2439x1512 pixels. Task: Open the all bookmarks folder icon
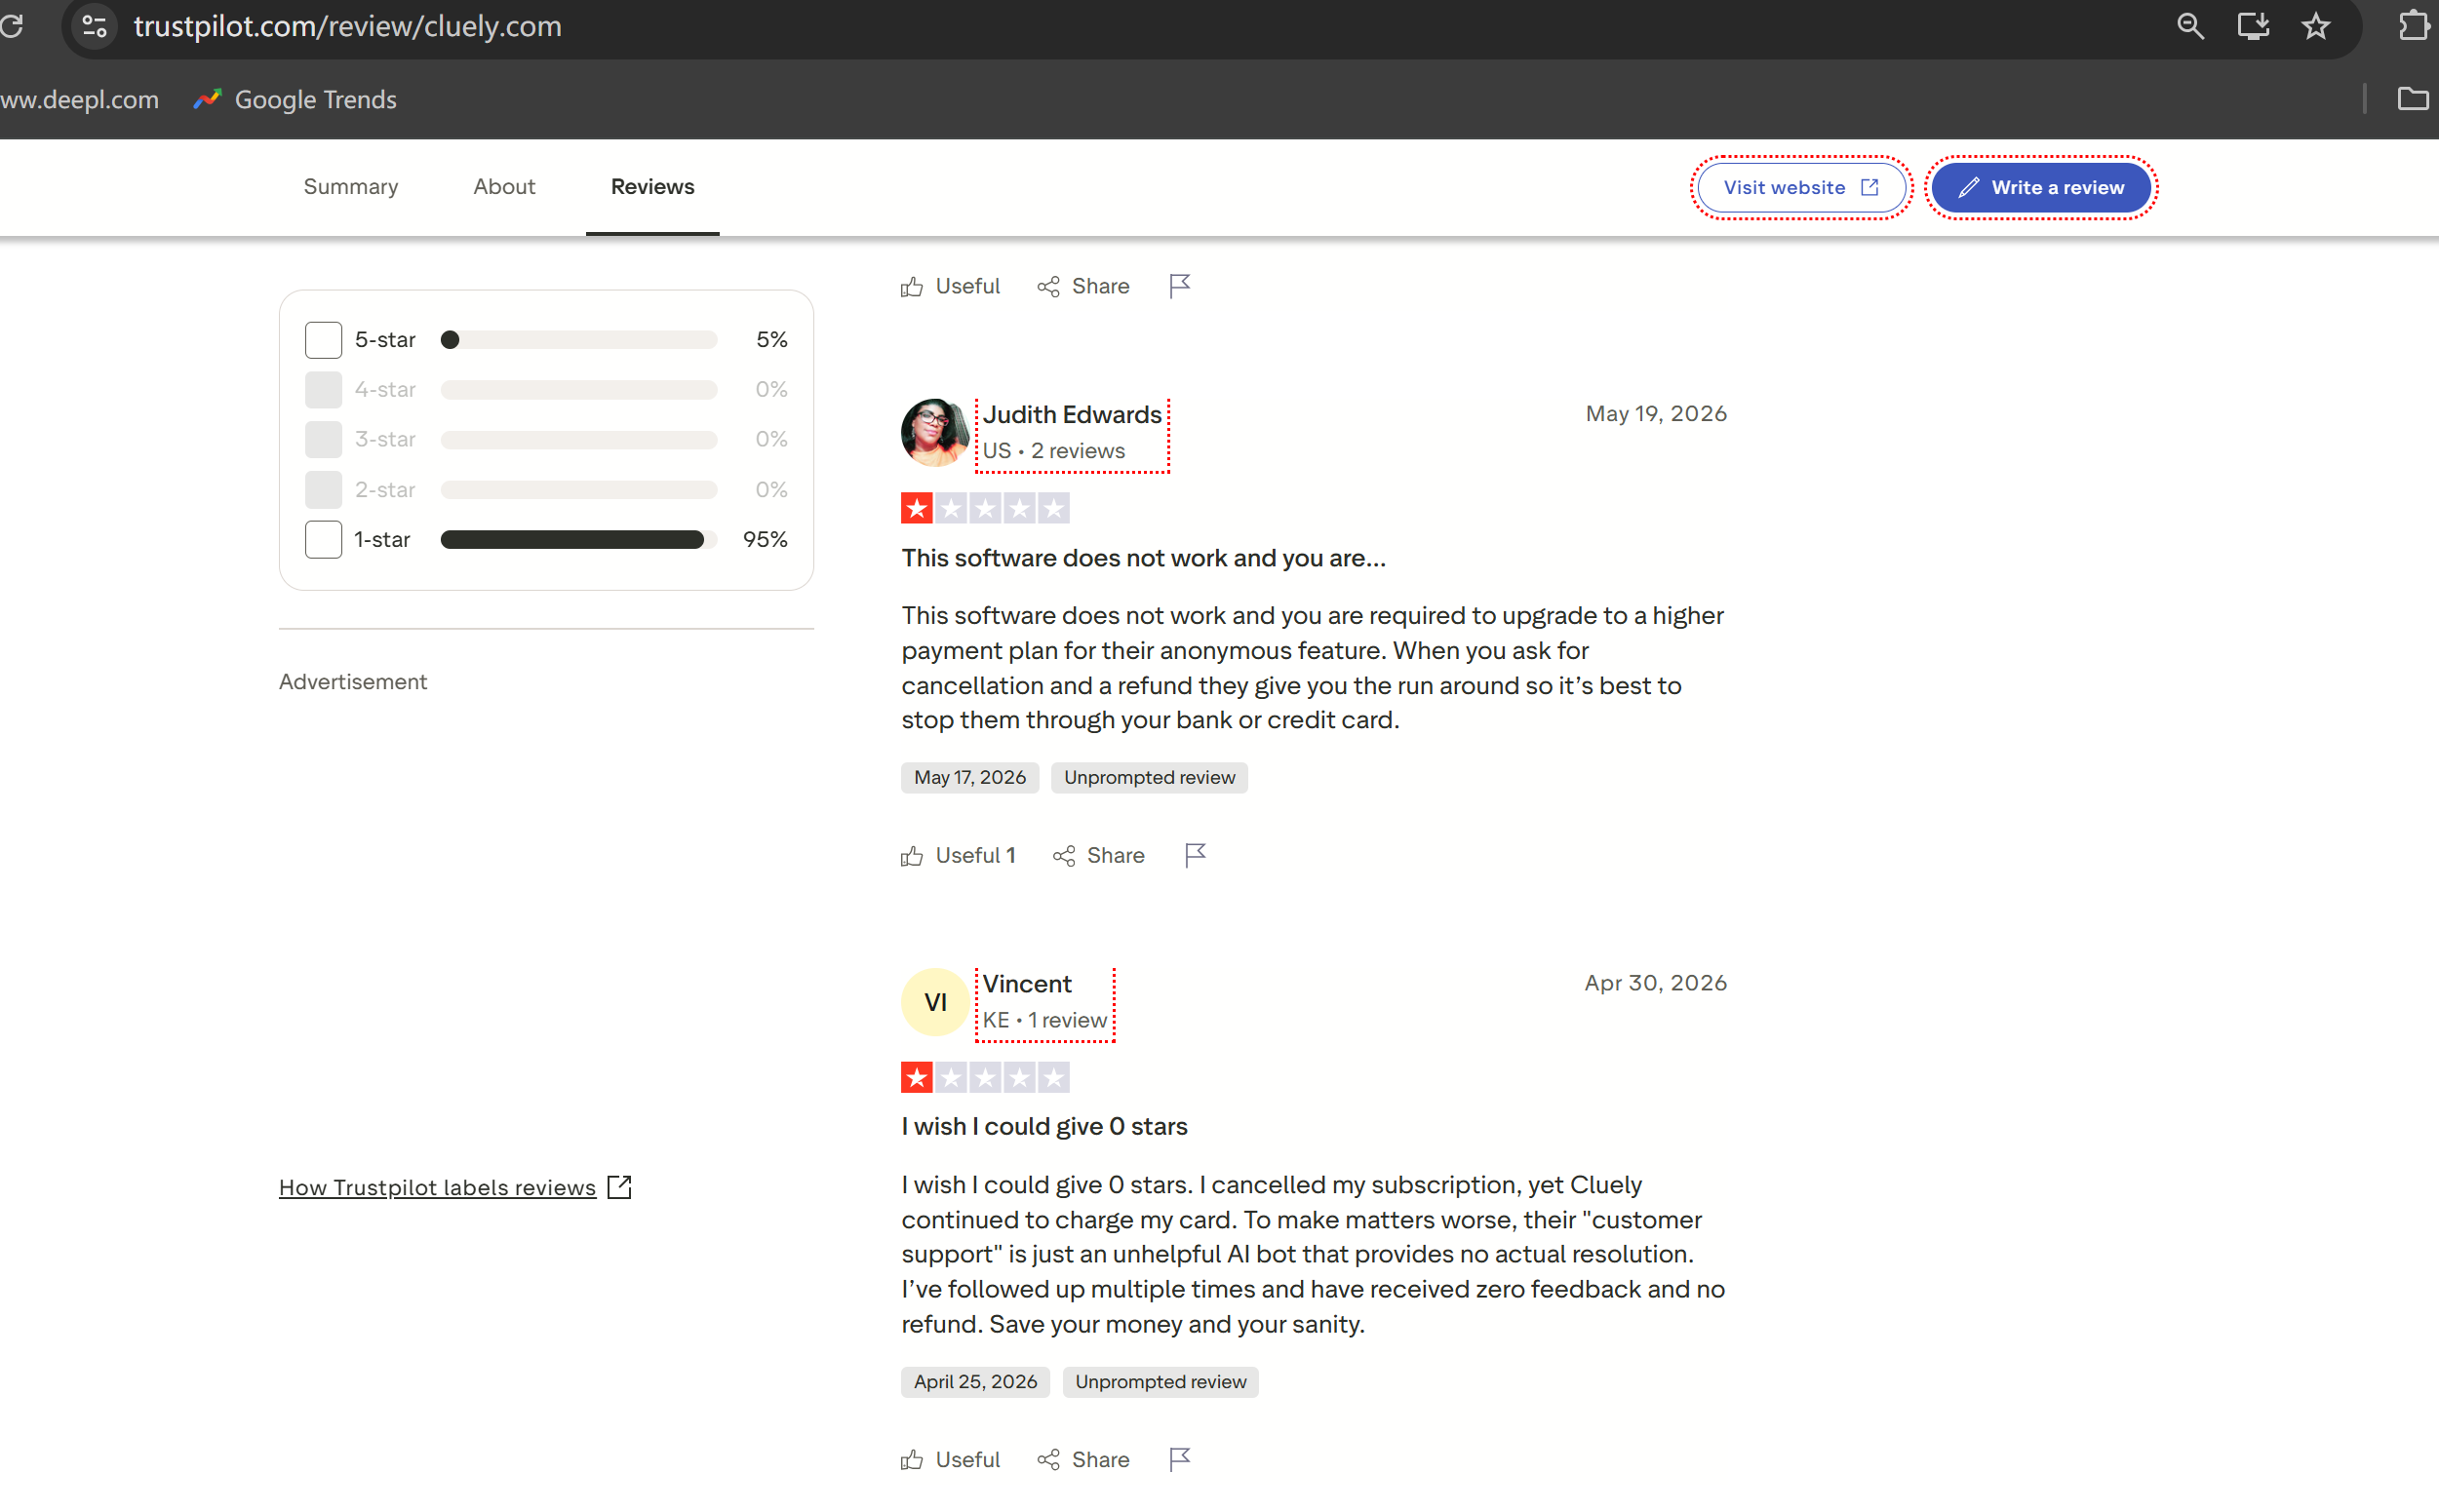tap(2412, 99)
